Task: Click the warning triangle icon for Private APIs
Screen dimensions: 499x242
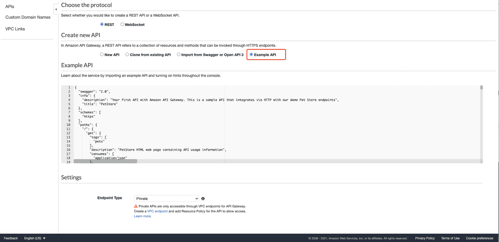Action: (x=136, y=206)
